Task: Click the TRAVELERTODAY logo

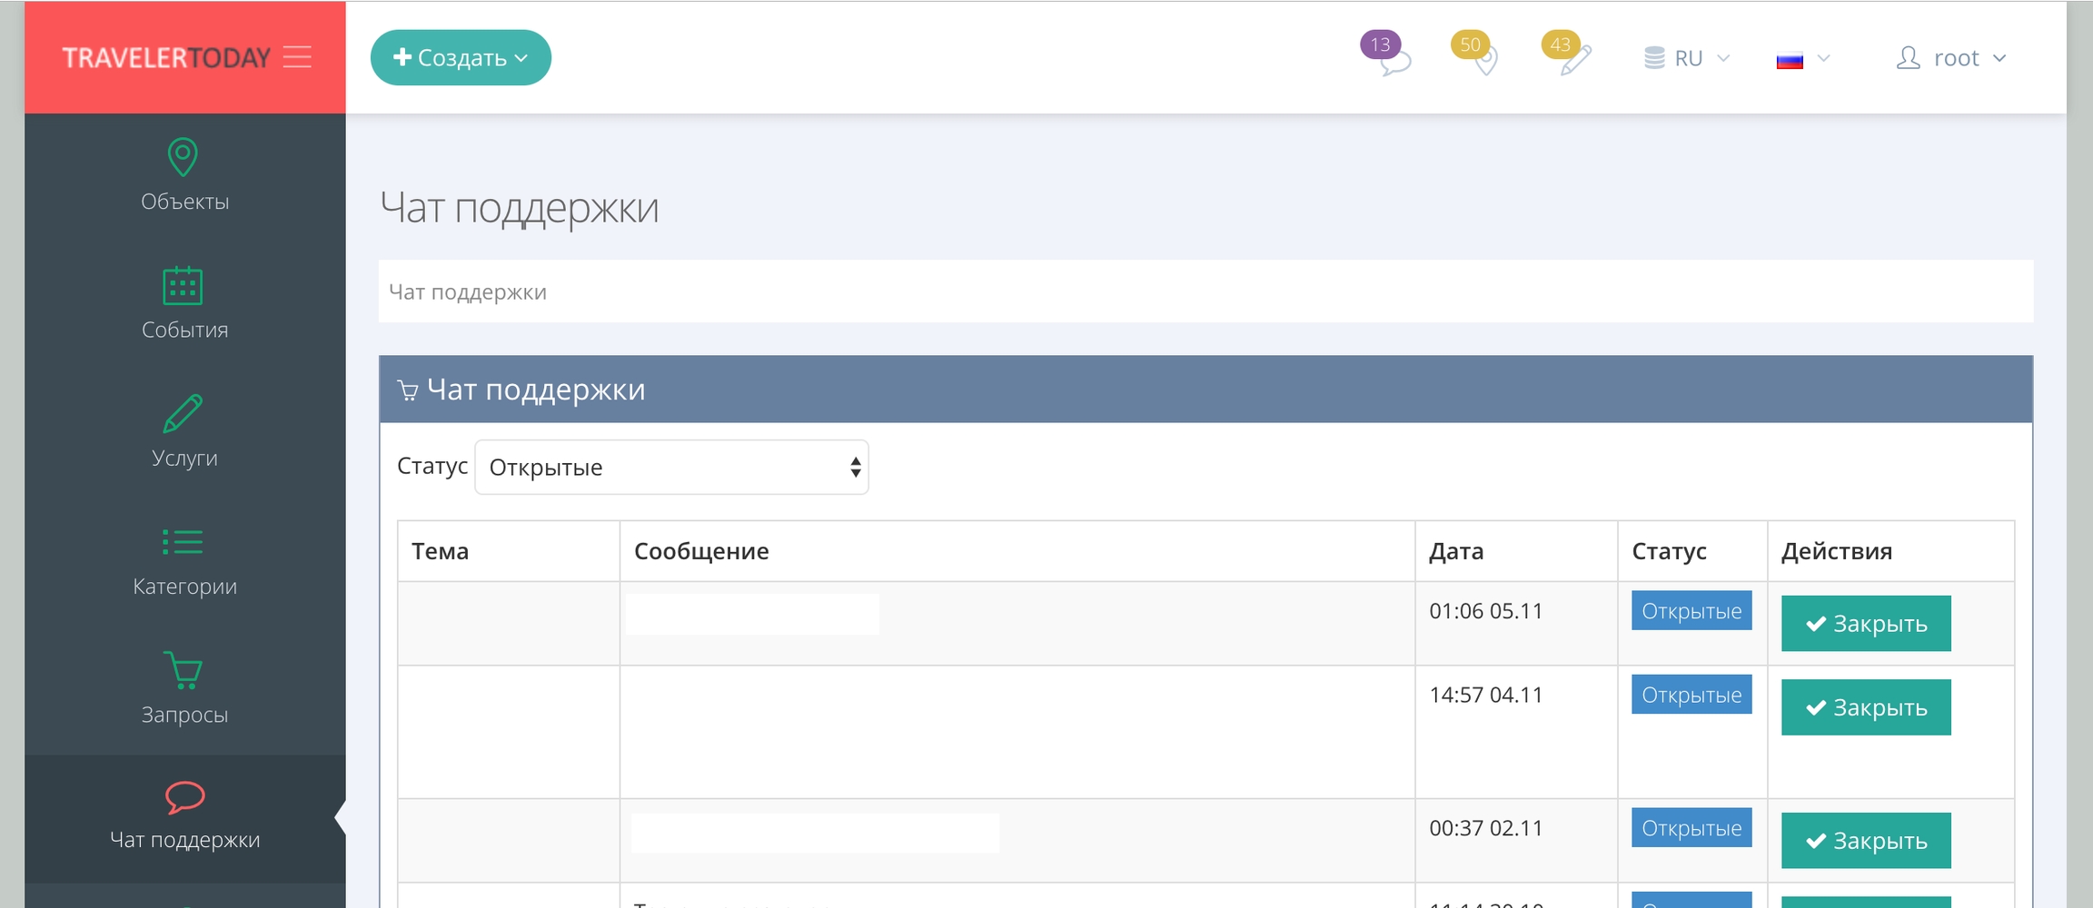Action: click(166, 58)
